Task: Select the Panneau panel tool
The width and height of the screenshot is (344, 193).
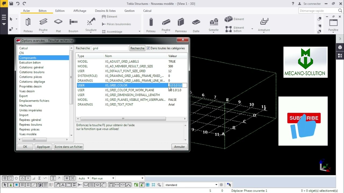Action: coord(181,25)
